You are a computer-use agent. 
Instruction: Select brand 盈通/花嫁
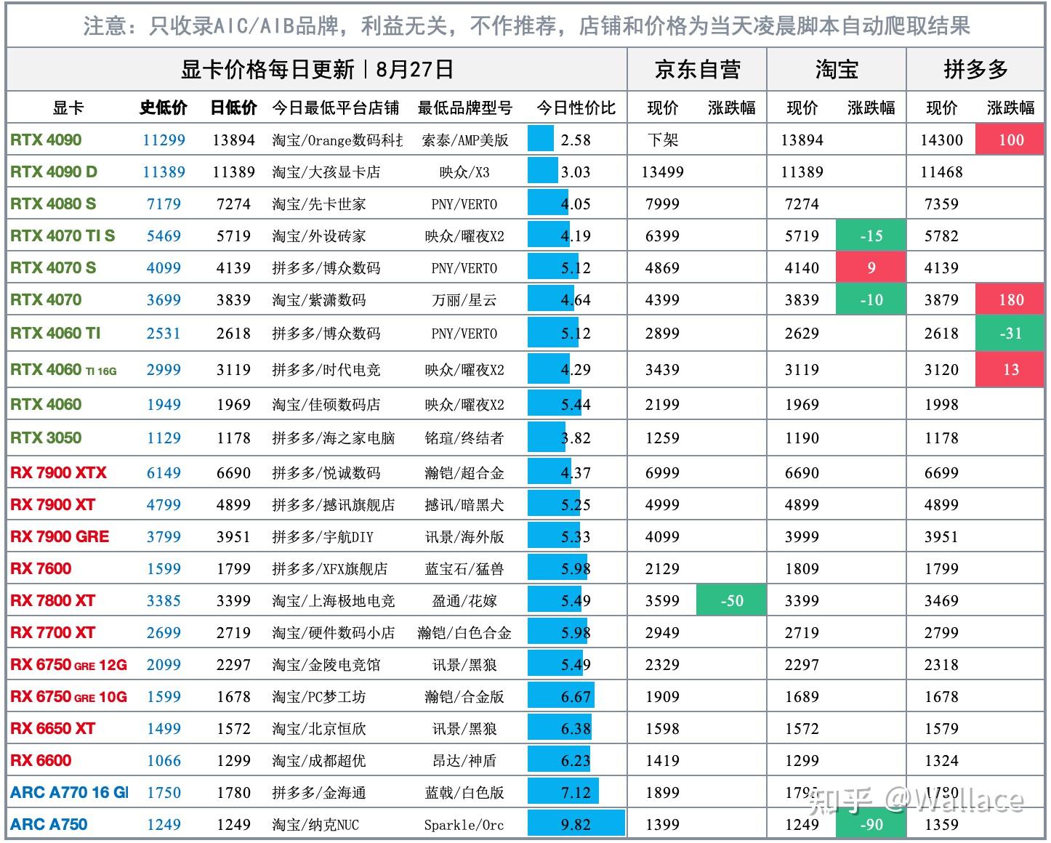click(464, 601)
